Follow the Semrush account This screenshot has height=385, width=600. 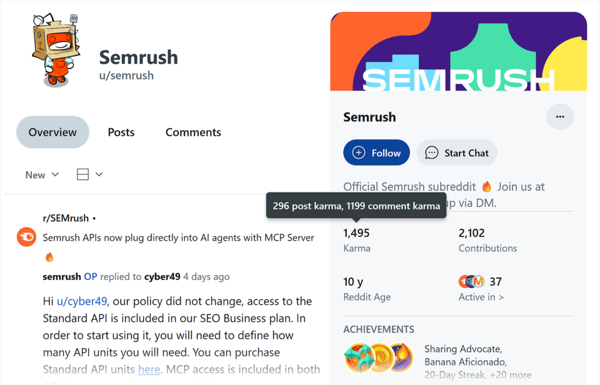coord(376,152)
